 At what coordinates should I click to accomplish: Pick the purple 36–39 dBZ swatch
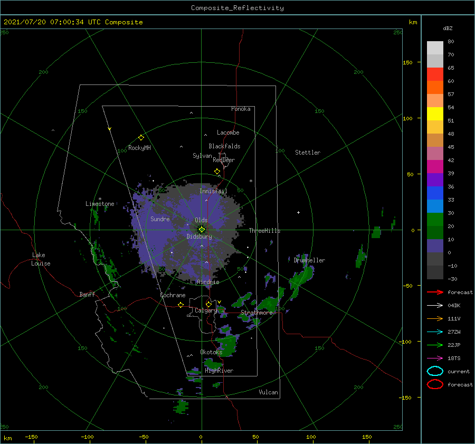coord(435,180)
